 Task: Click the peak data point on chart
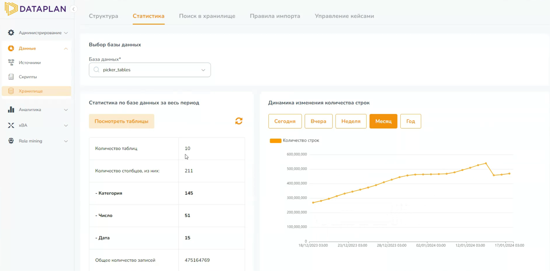tap(486, 163)
